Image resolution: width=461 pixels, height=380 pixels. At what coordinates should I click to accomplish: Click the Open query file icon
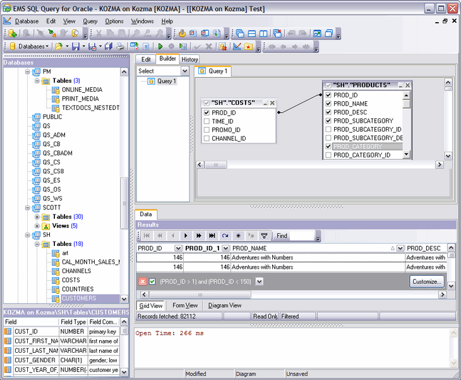(59, 47)
